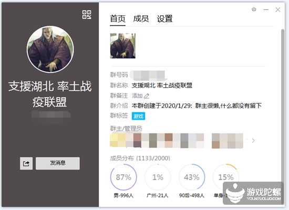Image resolution: width=289 pixels, height=210 pixels.
Task: Click the 男-996人 label
Action: point(123,195)
